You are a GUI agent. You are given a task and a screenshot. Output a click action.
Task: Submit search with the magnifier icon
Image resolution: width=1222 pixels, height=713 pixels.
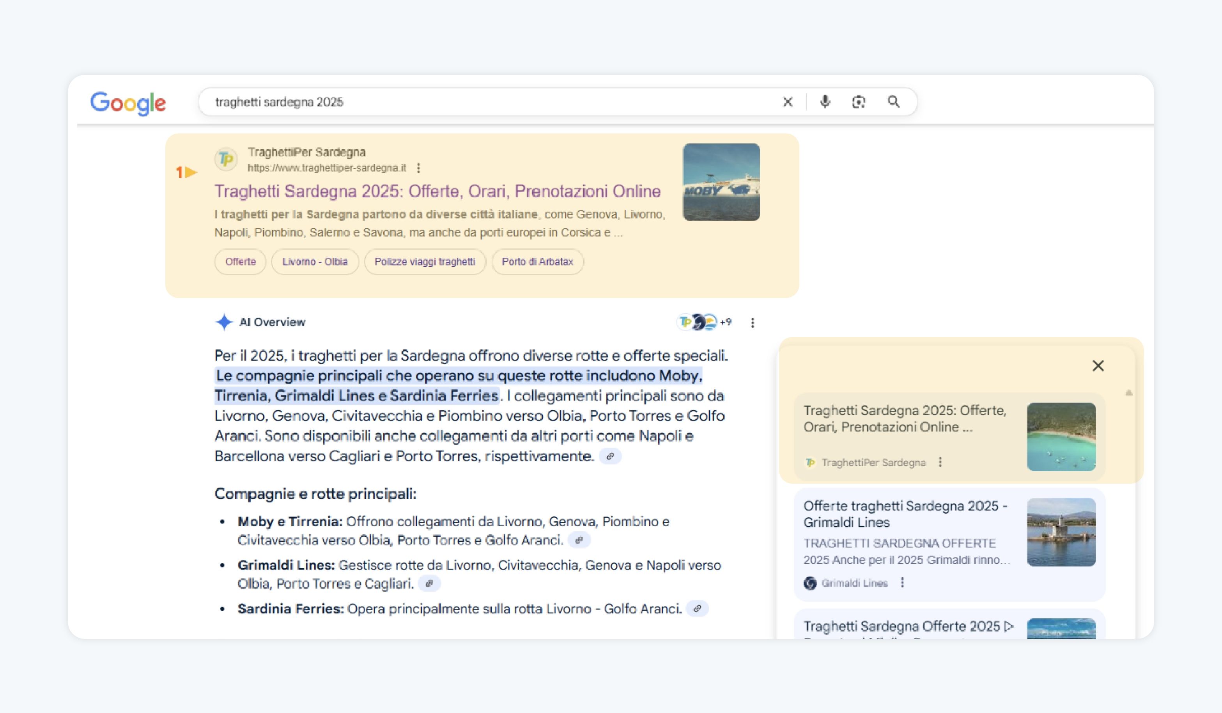894,102
